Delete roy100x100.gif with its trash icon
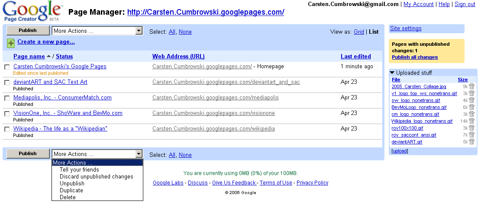Screen dimensions: 481x207 click(471, 128)
